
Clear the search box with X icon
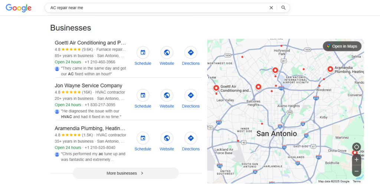click(x=271, y=8)
